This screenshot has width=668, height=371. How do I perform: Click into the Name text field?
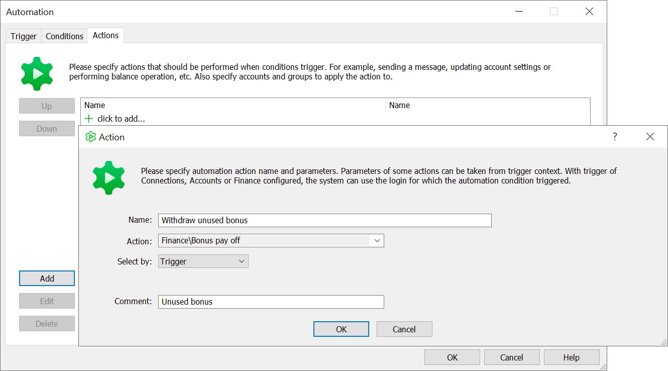[x=324, y=220]
